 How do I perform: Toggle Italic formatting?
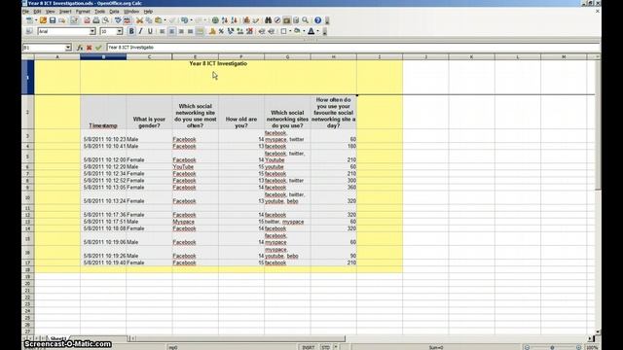(x=140, y=31)
